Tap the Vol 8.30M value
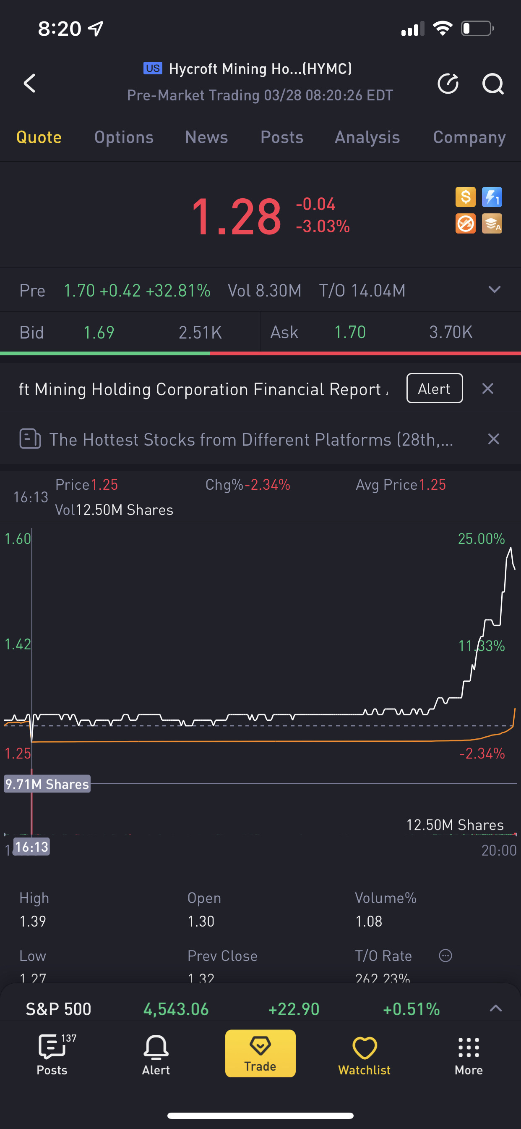 (264, 290)
